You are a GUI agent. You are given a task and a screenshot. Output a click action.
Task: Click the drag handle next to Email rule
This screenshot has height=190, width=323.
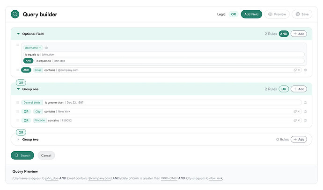(18, 70)
